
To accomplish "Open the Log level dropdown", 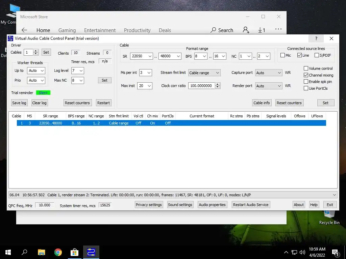I will pos(77,71).
